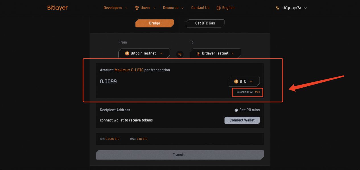This screenshot has width=360, height=170.
Task: Click the wallet icon beside tb1p...qs7a
Action: point(277,8)
